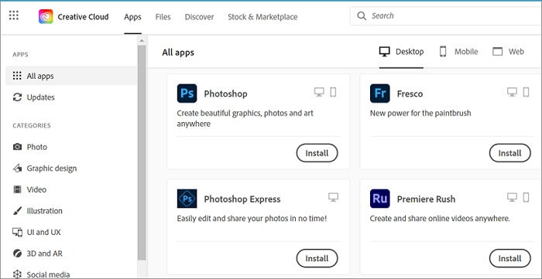Click the Video filmstrip icon

click(17, 189)
